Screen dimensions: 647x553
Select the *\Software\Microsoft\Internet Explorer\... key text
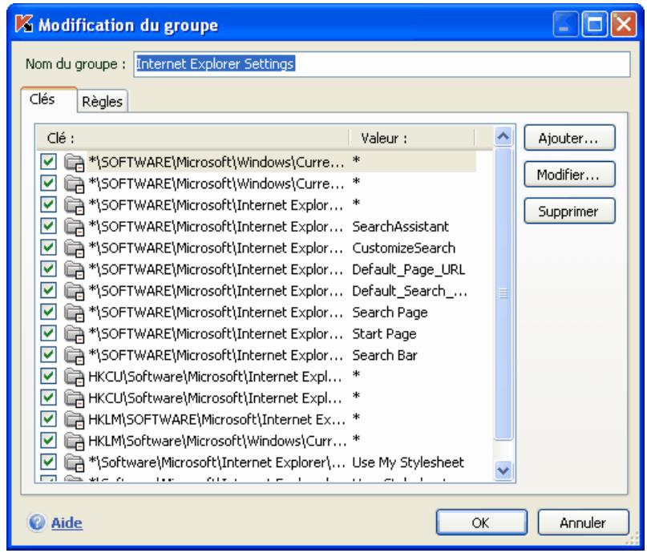217,462
